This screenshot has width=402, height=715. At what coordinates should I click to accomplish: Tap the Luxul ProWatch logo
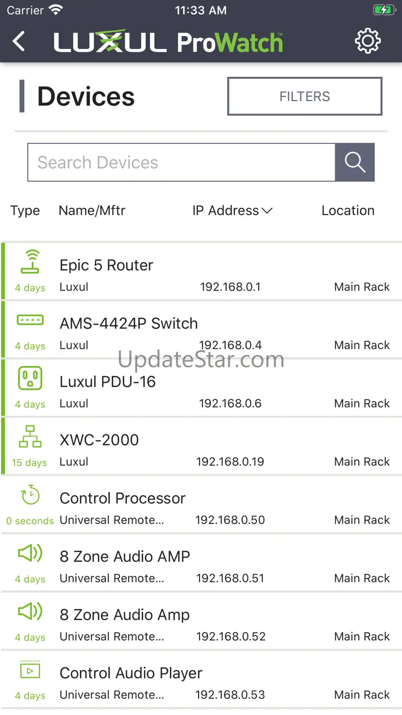[x=169, y=42]
